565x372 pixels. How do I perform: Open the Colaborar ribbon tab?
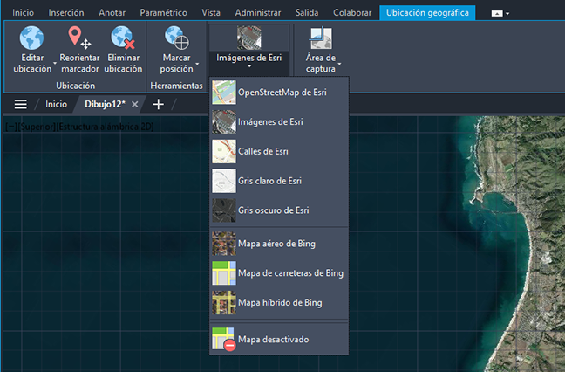[352, 12]
